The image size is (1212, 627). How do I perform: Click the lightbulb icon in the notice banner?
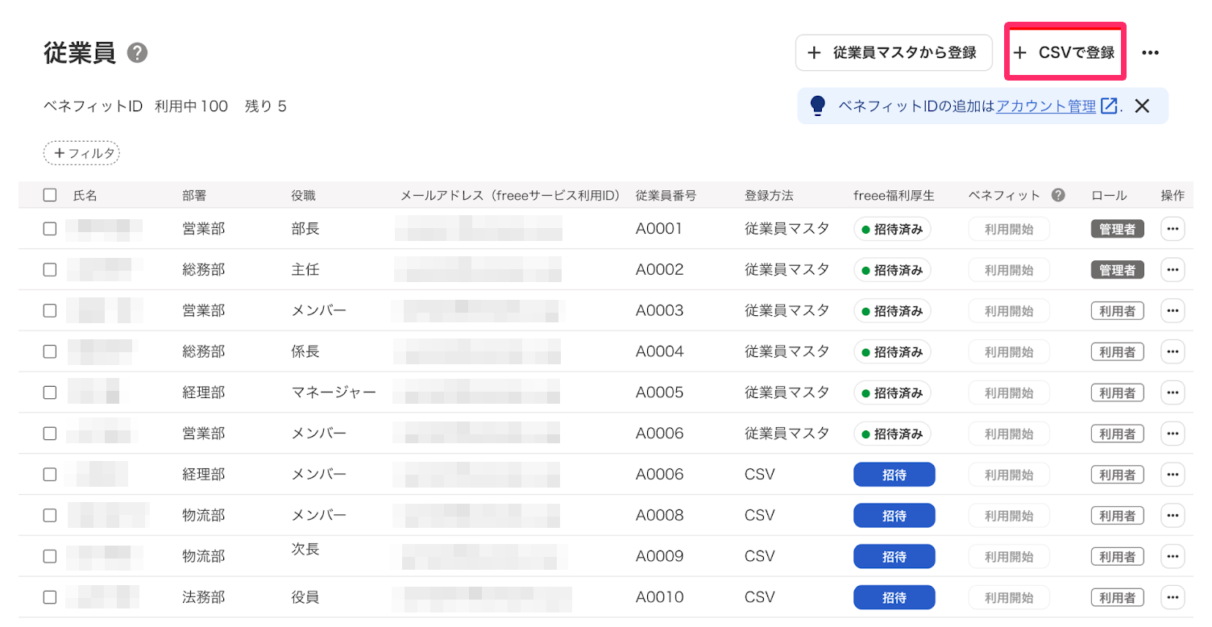click(x=817, y=105)
